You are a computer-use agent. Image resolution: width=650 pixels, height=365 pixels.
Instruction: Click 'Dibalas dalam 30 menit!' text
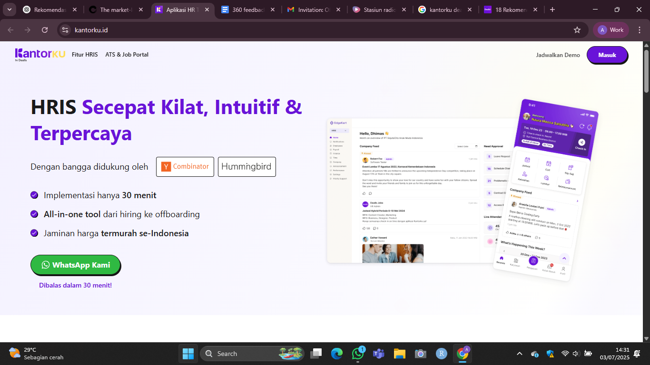pos(75,285)
